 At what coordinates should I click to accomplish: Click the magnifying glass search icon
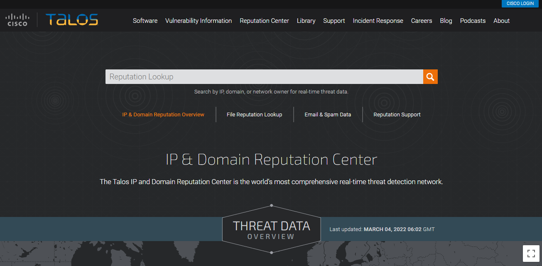pos(430,76)
